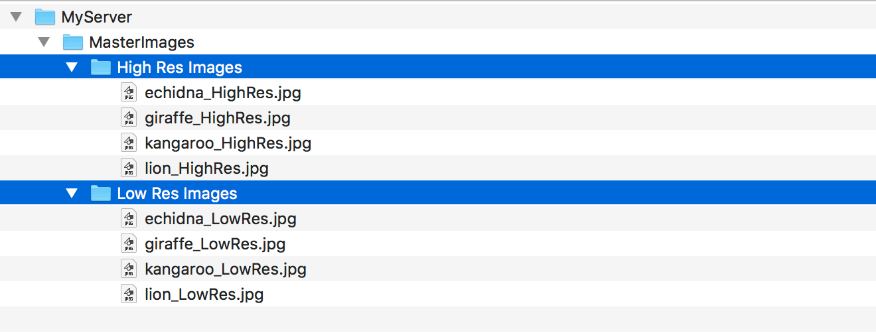Collapse the High Res Images triangle
The image size is (876, 333).
pyautogui.click(x=72, y=67)
